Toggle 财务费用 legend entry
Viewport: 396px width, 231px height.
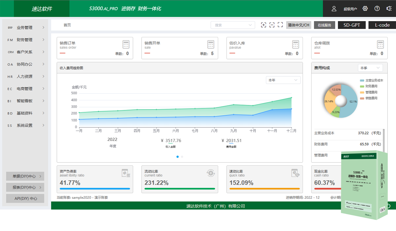(369, 86)
